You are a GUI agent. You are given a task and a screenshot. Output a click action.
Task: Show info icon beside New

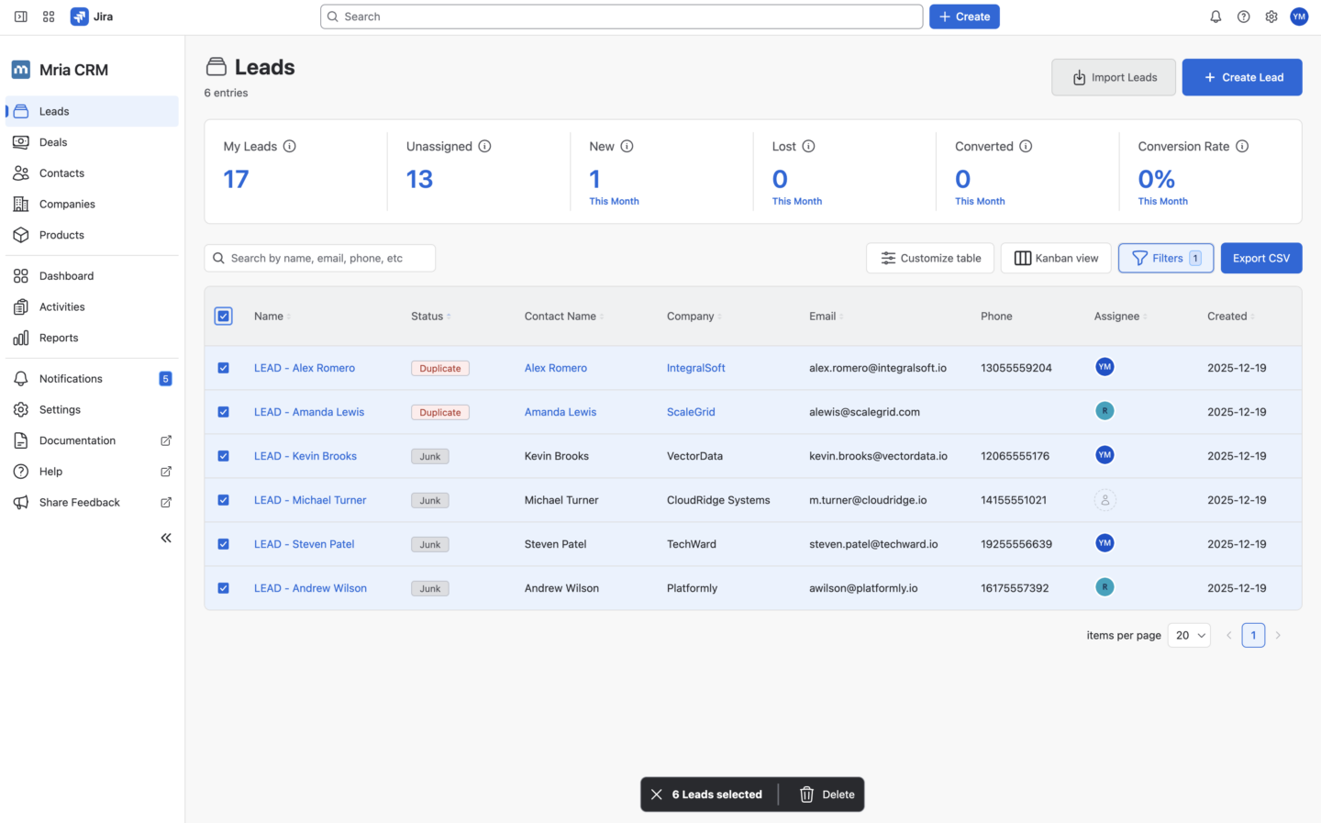click(627, 146)
